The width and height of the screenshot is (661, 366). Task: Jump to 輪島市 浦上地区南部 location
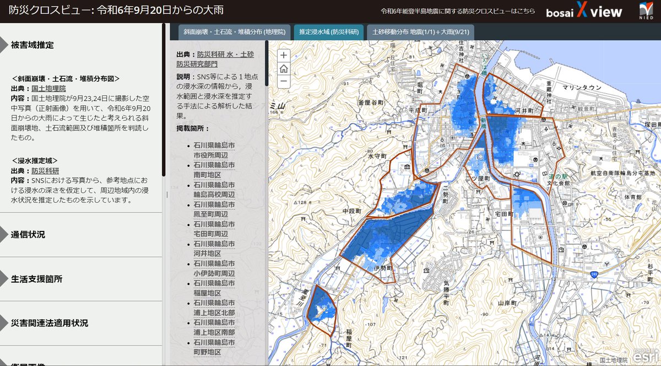pyautogui.click(x=214, y=327)
